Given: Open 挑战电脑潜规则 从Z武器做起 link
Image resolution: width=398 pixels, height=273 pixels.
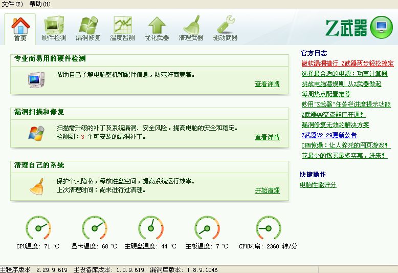Looking at the screenshot, I should [x=341, y=84].
